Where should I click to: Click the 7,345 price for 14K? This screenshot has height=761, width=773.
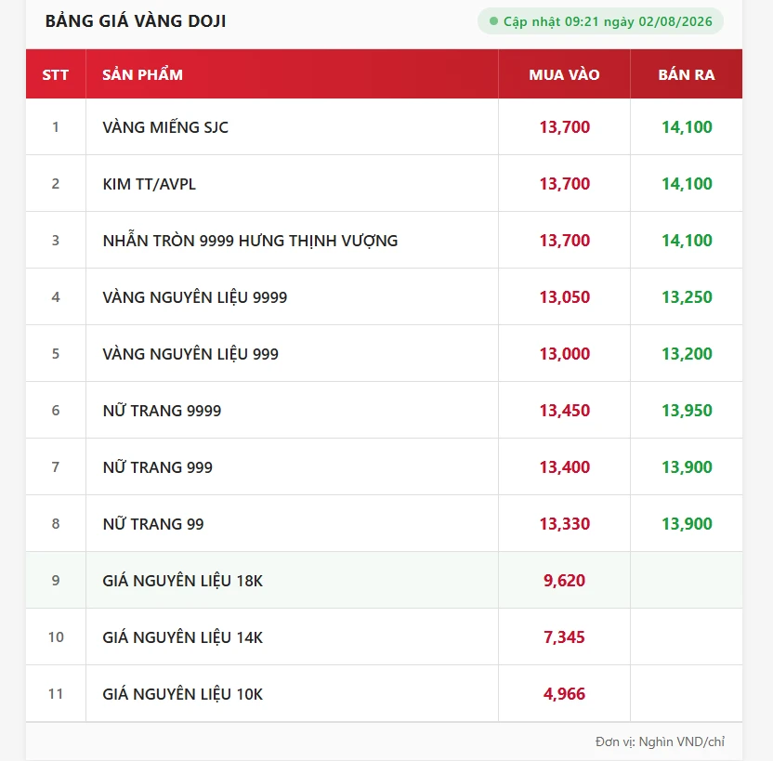coord(564,637)
